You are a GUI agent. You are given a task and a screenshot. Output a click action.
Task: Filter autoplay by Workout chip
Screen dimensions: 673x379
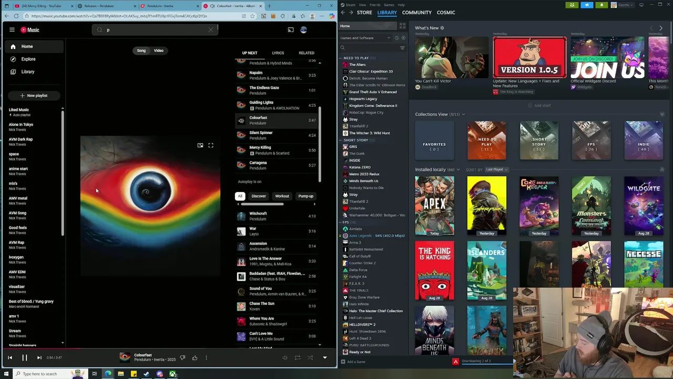click(x=282, y=196)
